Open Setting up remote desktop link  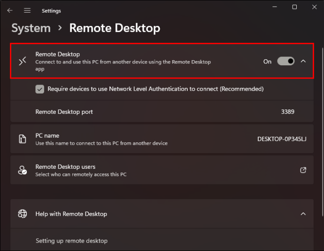(x=71, y=241)
